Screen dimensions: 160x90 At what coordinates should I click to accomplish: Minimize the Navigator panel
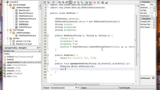click(38, 48)
